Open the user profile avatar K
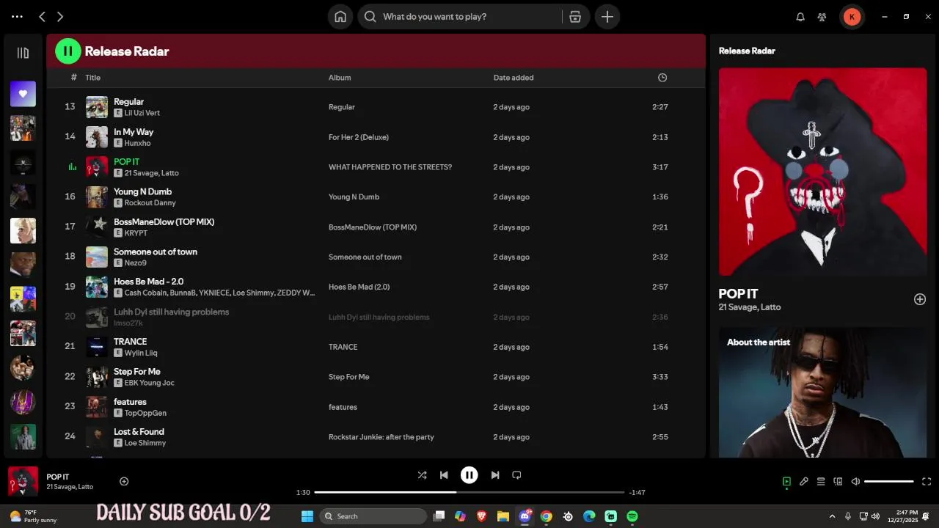The image size is (939, 528). (x=852, y=17)
